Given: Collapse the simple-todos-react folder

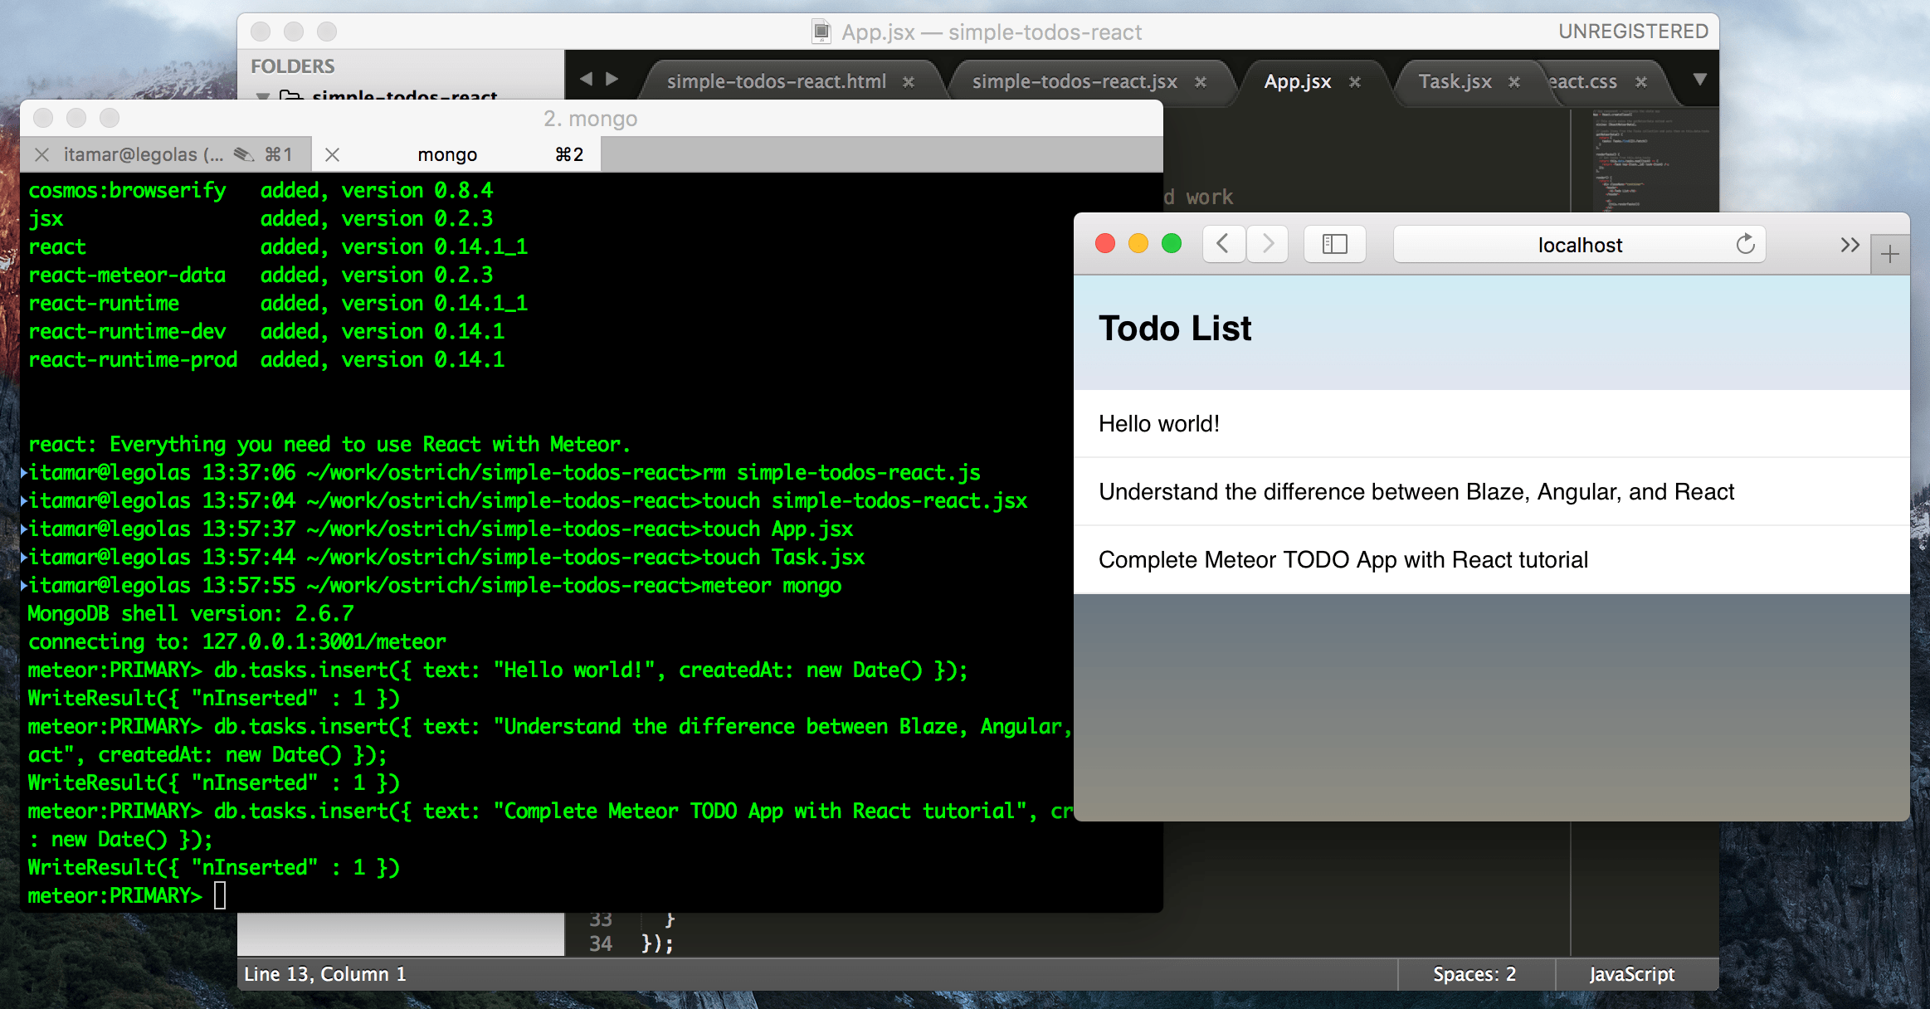Looking at the screenshot, I should (x=263, y=97).
